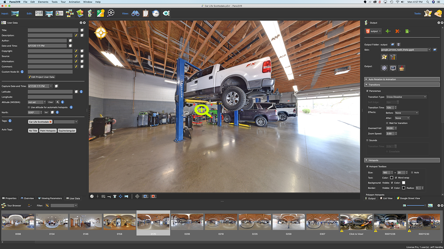Click the Clear altitude button
444x249 pixels.
[50, 102]
